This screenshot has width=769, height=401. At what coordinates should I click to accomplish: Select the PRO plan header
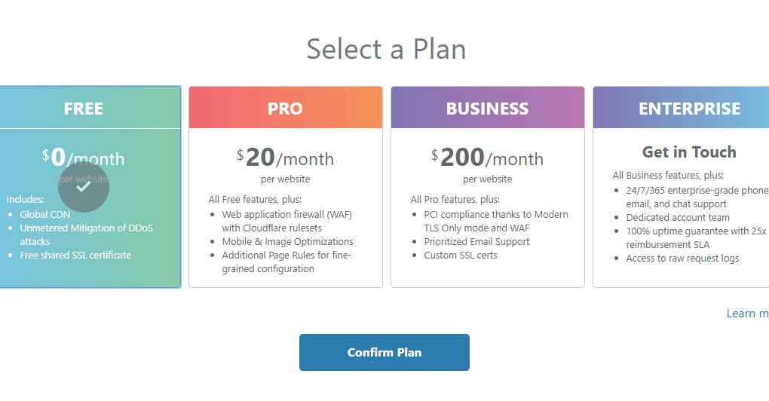coord(285,109)
